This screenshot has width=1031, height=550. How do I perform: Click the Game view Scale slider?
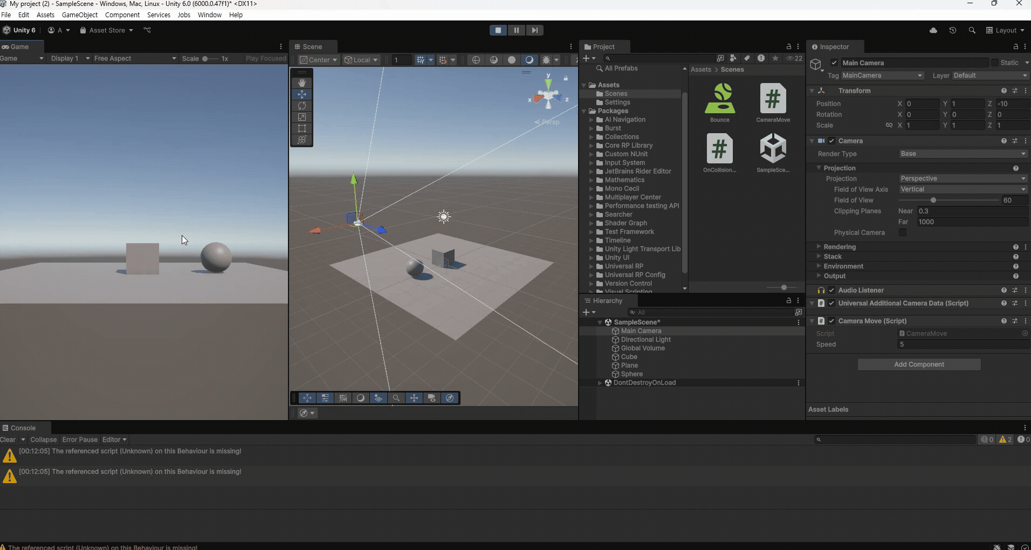210,59
